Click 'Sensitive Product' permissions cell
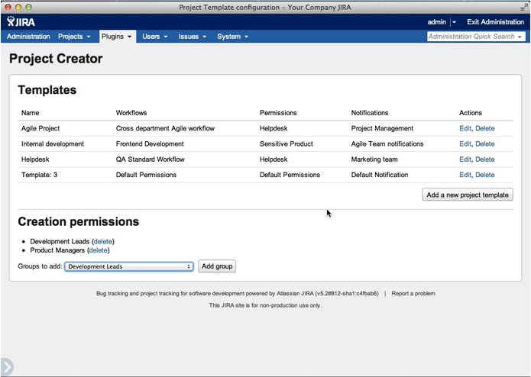 287,144
